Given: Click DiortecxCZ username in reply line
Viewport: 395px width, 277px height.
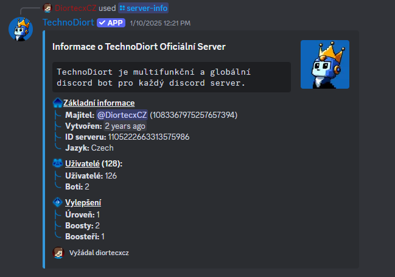Looking at the screenshot, I should (x=75, y=9).
